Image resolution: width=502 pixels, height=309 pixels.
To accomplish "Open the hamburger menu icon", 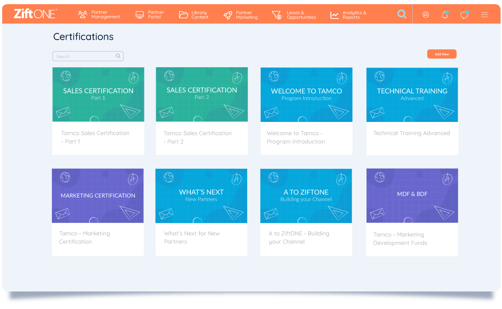I will [x=484, y=15].
